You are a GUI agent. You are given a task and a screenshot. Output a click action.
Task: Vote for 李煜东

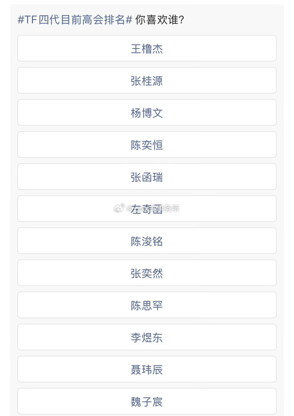point(147,337)
